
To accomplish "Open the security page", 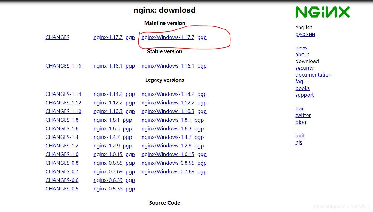I will click(x=304, y=68).
